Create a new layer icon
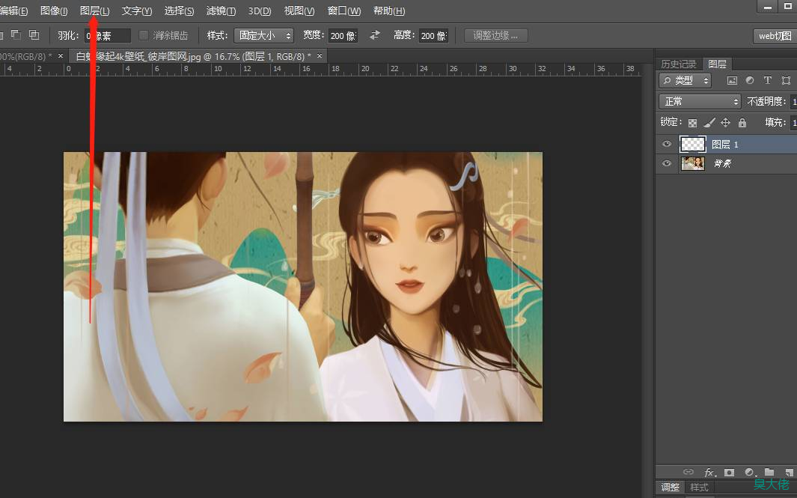Viewport: 797px width, 498px height. [x=789, y=473]
